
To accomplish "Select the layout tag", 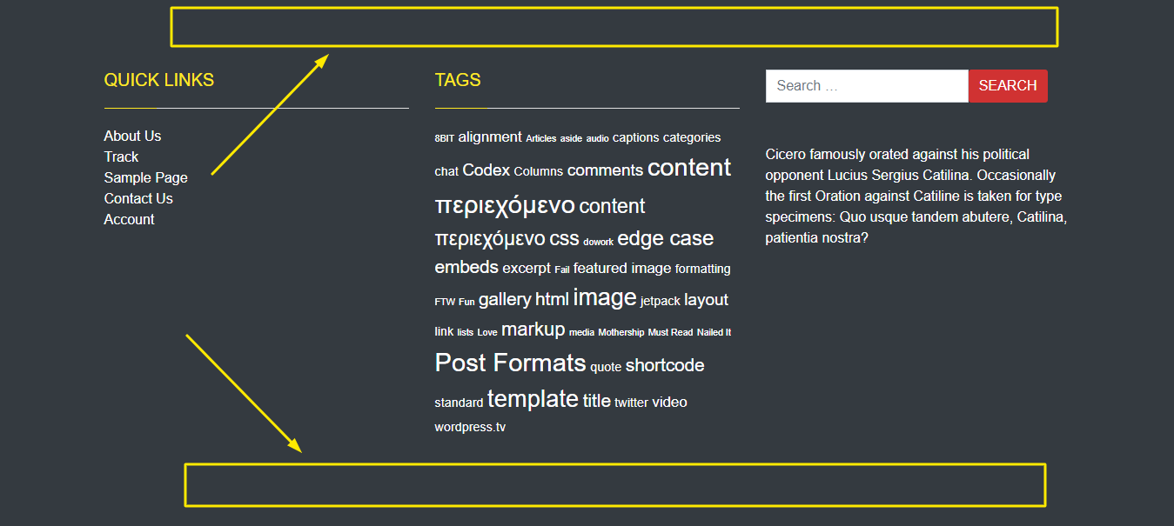I will point(706,300).
